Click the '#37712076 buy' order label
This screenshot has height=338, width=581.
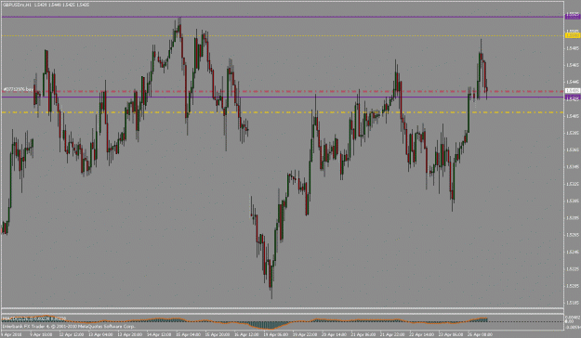click(19, 89)
